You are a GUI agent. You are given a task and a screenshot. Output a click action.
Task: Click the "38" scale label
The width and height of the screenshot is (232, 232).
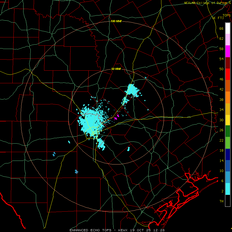(221, 100)
